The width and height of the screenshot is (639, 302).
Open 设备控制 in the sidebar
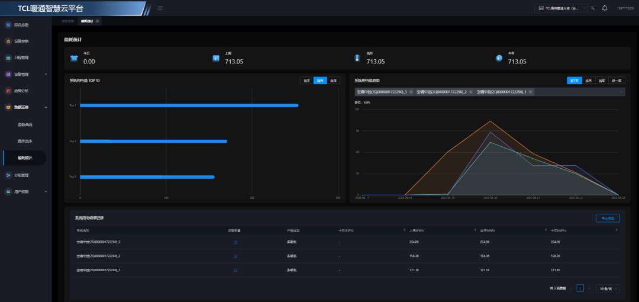(21, 41)
